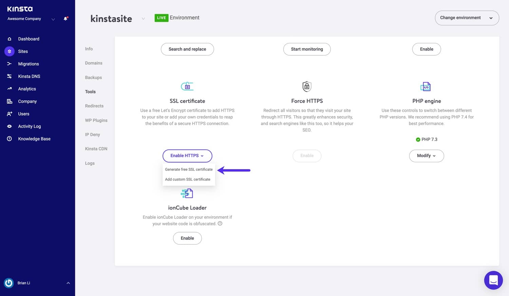Click the Migrations arrow icon
Screen dimensions: 509x296
[x=10, y=64]
